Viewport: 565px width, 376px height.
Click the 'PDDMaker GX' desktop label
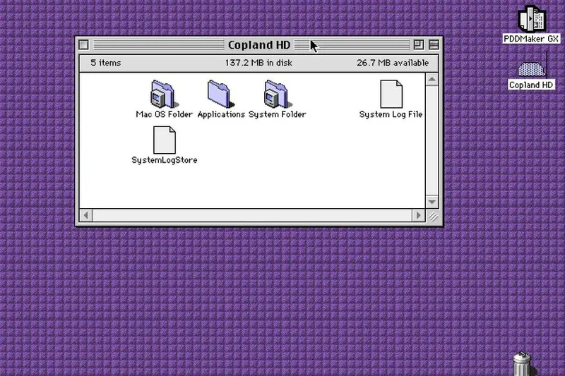pyautogui.click(x=531, y=39)
